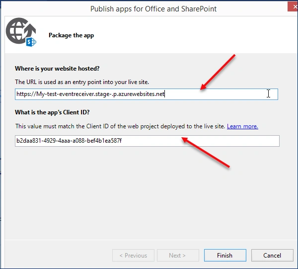Click the Client ID match description text
The image size is (298, 269).
120,126
